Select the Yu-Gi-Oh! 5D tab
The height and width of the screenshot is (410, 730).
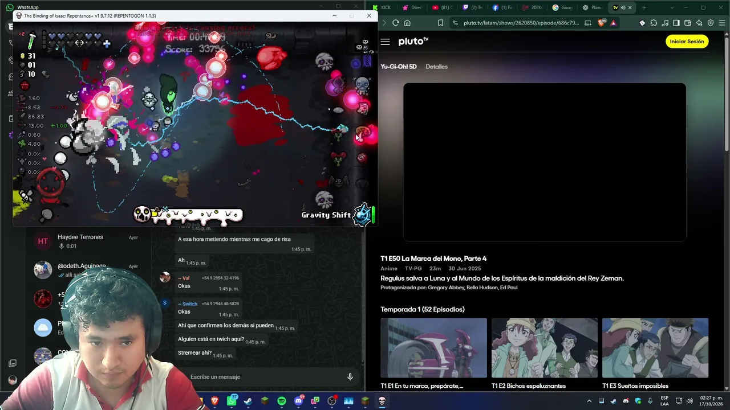[399, 67]
